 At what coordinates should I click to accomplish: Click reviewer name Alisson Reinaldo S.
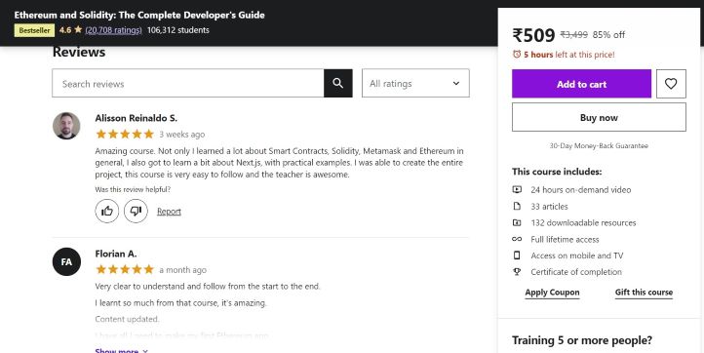[x=137, y=118]
